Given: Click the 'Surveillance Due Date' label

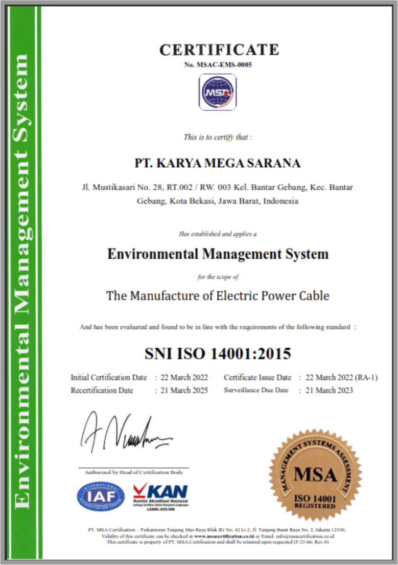Looking at the screenshot, I should 256,390.
